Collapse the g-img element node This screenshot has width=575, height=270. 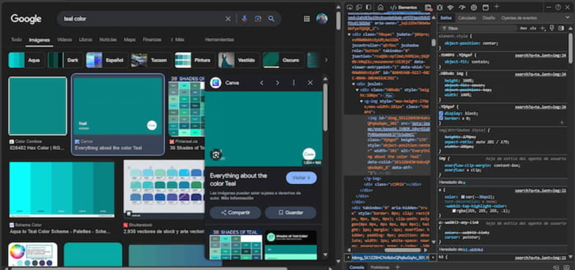point(362,101)
